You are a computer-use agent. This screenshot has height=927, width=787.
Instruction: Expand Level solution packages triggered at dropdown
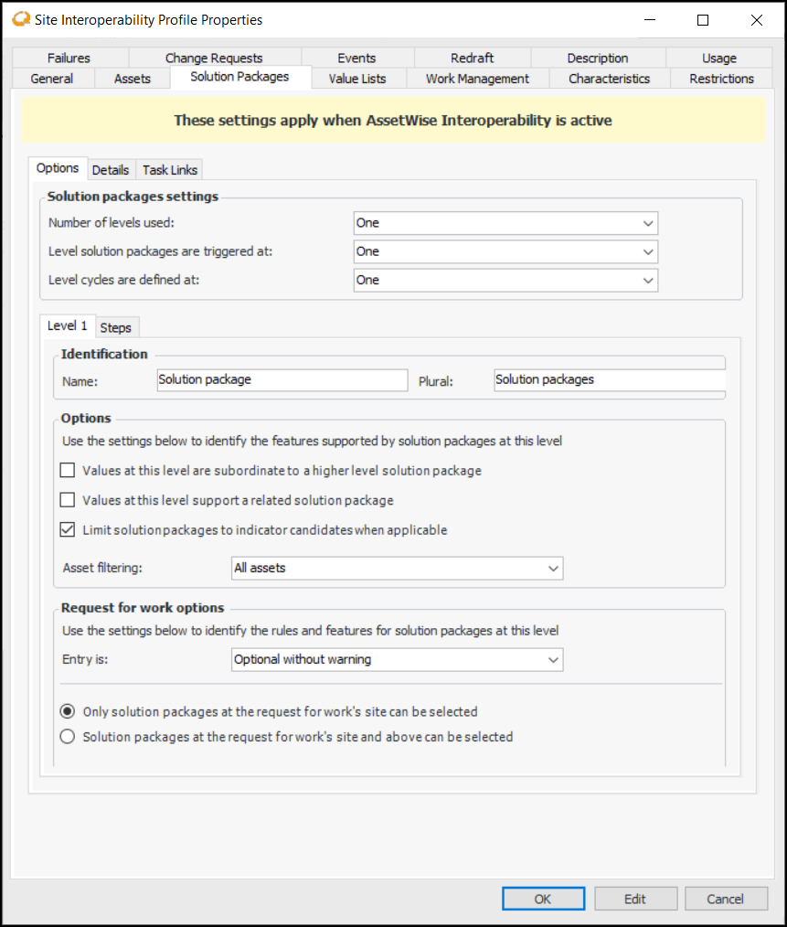(505, 251)
